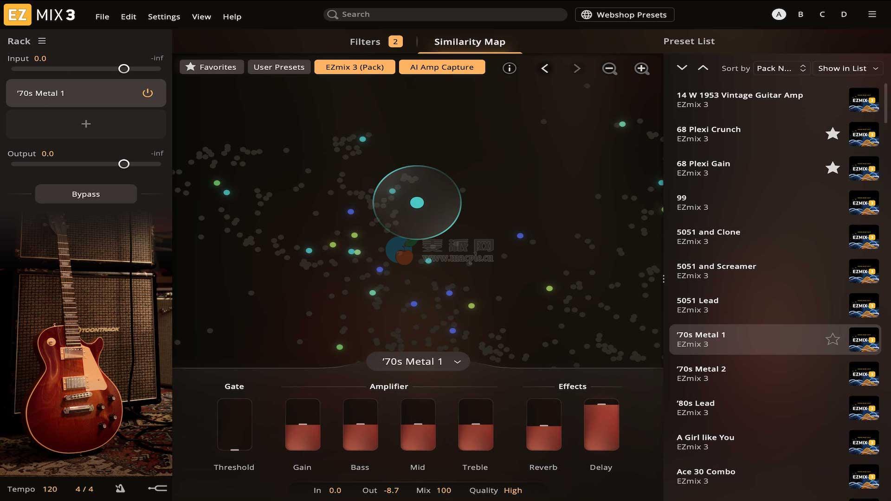Go back with the left arrow icon
Image resolution: width=891 pixels, height=501 pixels.
[x=545, y=69]
